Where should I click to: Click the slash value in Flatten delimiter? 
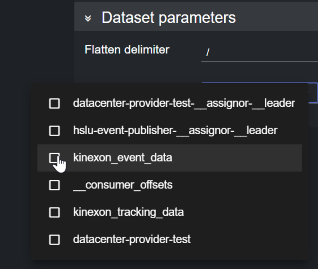point(207,52)
